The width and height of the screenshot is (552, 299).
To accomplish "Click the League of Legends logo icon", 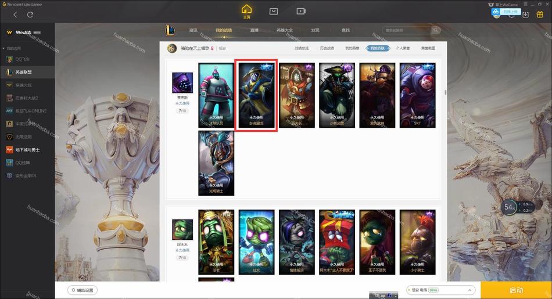I will coord(170,30).
